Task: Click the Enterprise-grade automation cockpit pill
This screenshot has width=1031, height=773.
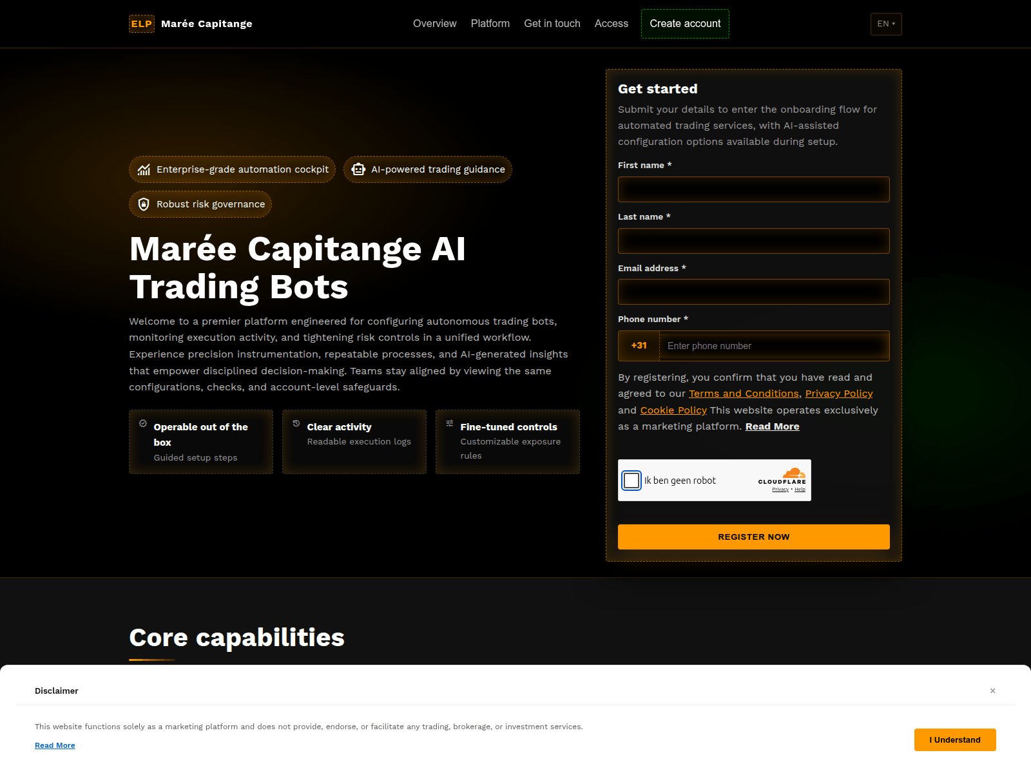Action: click(232, 169)
